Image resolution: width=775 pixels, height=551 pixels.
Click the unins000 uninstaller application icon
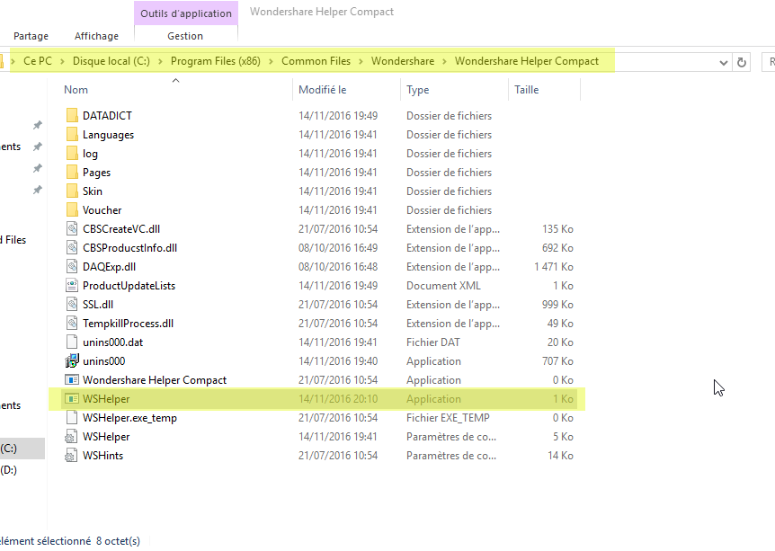(72, 360)
